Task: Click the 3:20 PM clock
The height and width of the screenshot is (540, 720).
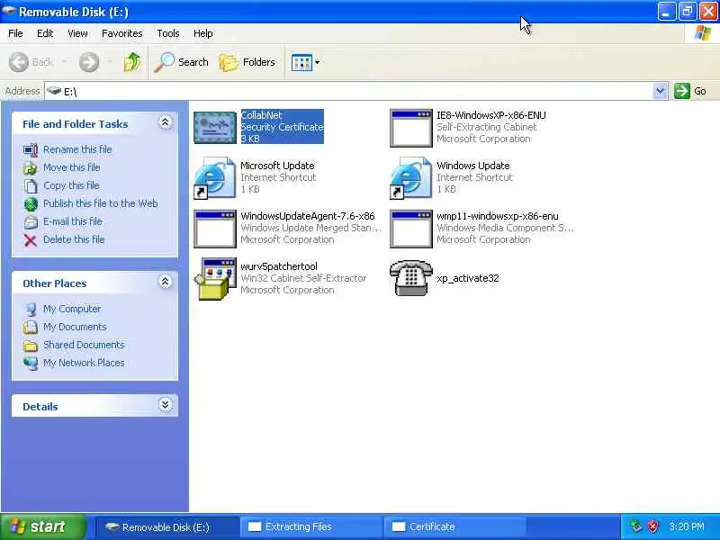Action: 687,526
